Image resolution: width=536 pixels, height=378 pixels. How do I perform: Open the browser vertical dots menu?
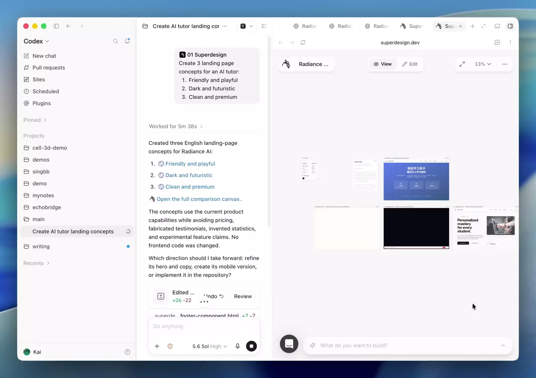click(510, 42)
